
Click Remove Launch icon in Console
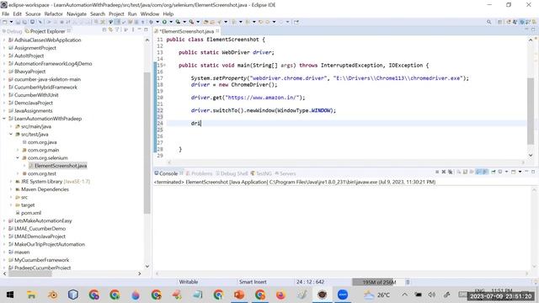pyautogui.click(x=444, y=172)
